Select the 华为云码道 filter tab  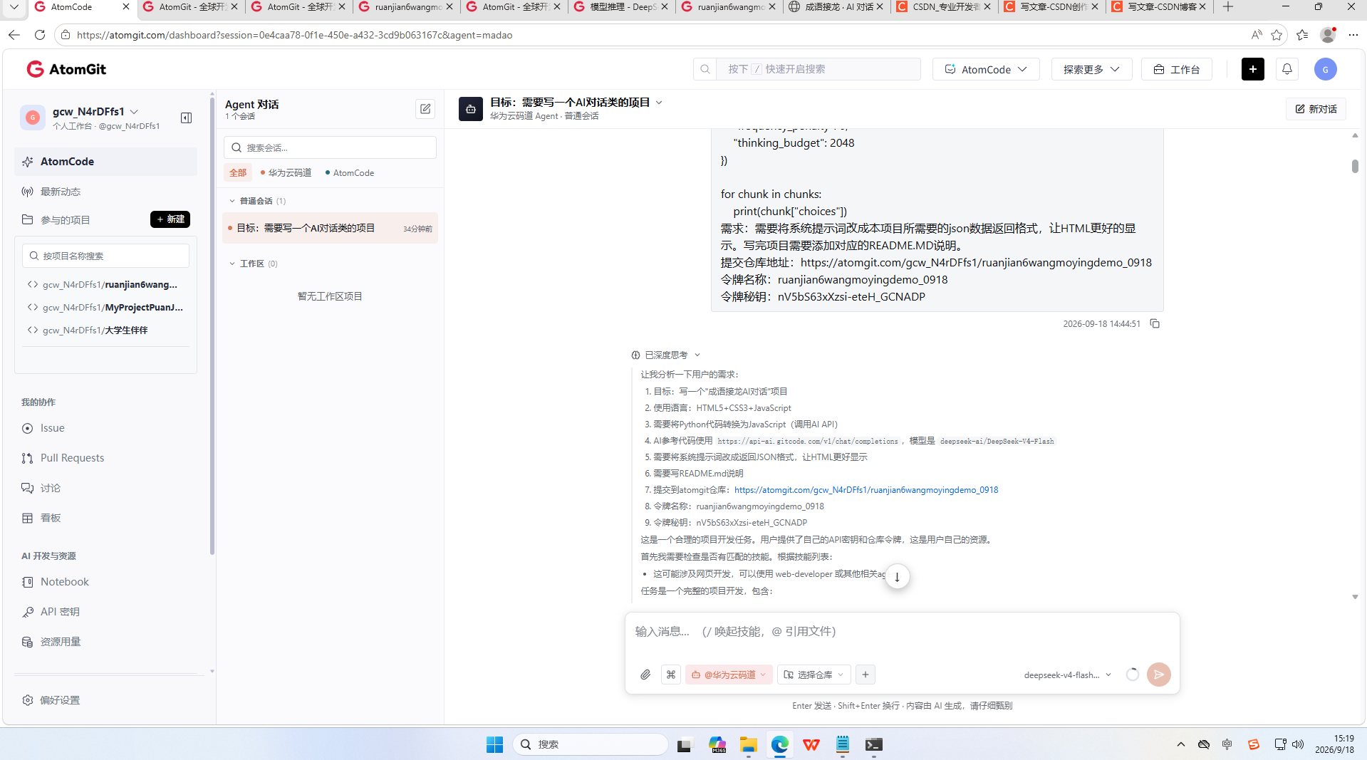(286, 172)
